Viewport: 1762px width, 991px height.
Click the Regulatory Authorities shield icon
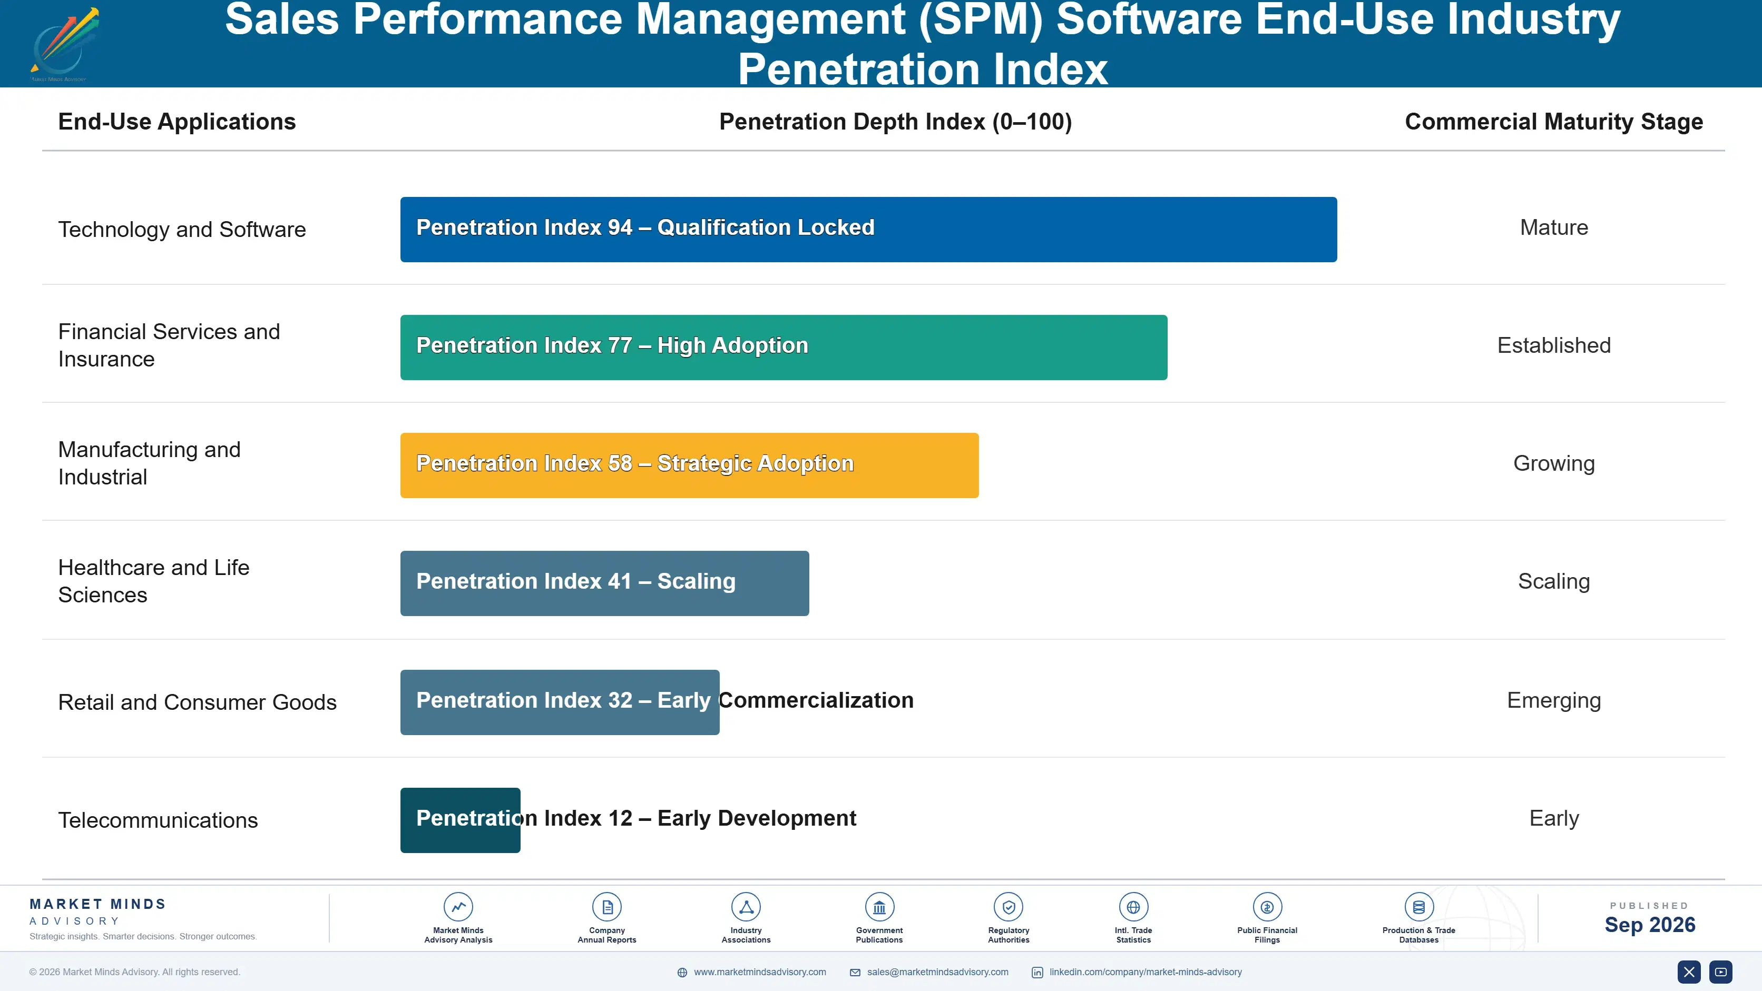[1008, 907]
